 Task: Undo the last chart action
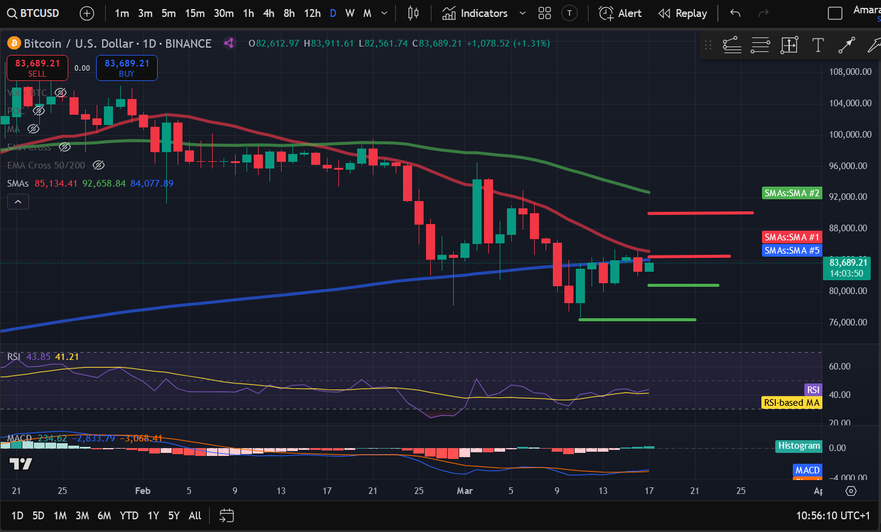pyautogui.click(x=735, y=13)
